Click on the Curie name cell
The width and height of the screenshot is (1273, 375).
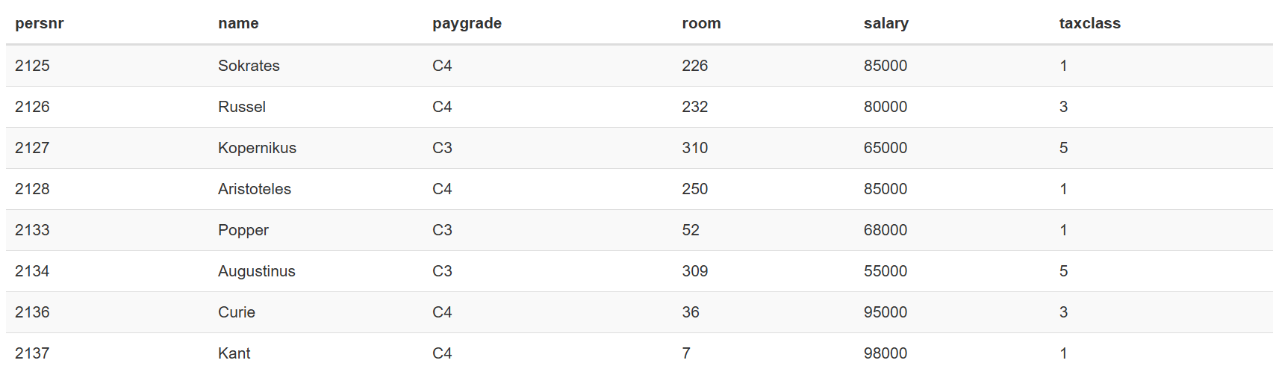(236, 312)
